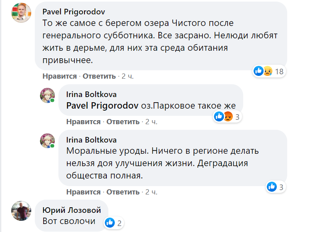
Task: Open Юрий Лозовой's profile picture
Action: coord(21,211)
